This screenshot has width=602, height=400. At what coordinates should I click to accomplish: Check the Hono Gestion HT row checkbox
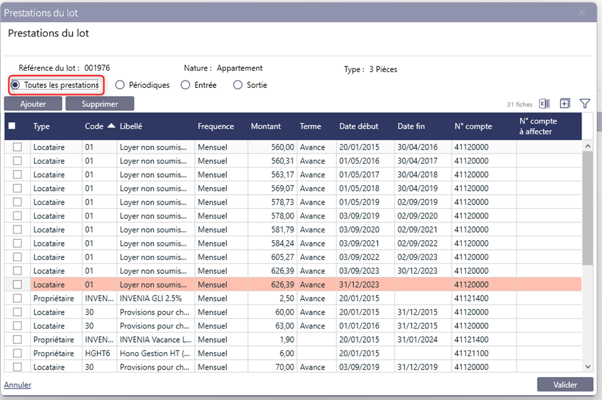point(17,353)
